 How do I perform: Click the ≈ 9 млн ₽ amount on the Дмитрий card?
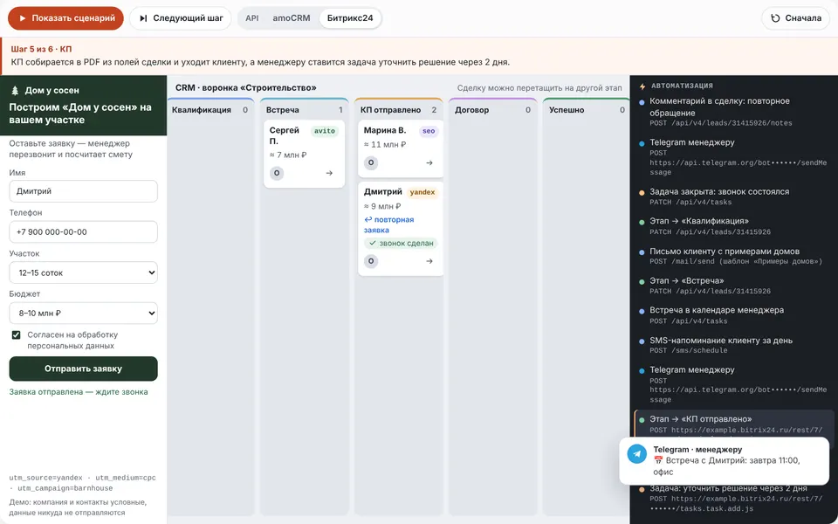point(382,206)
